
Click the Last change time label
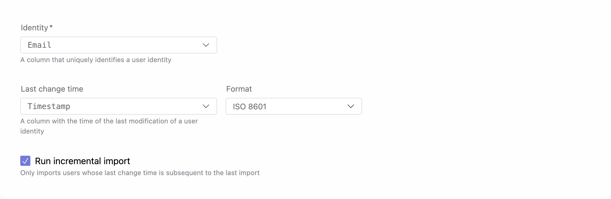[x=52, y=89]
